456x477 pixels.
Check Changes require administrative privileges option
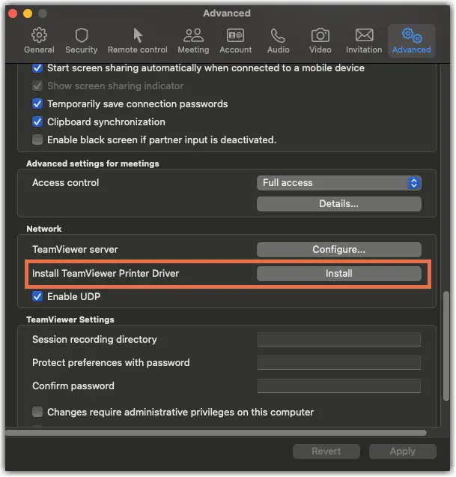[x=37, y=412]
